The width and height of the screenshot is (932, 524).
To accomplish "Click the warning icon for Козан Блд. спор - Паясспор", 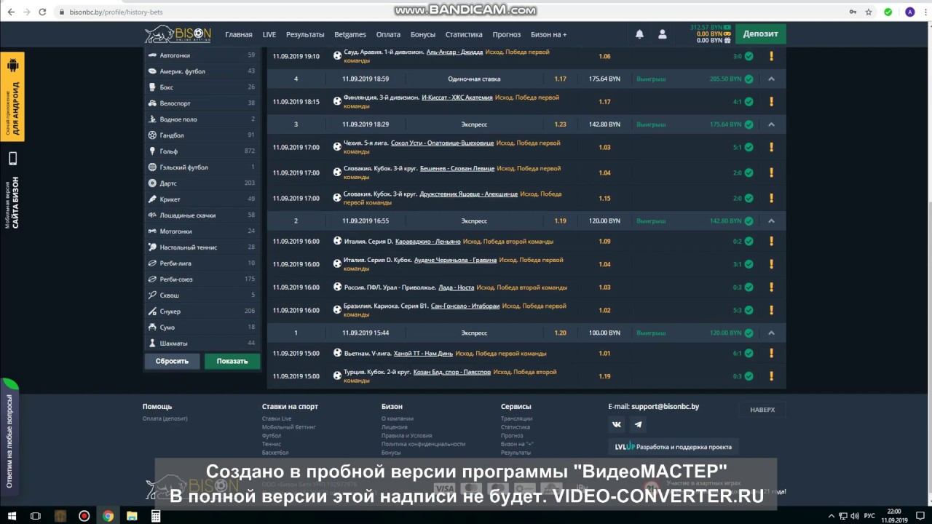I will tap(771, 376).
